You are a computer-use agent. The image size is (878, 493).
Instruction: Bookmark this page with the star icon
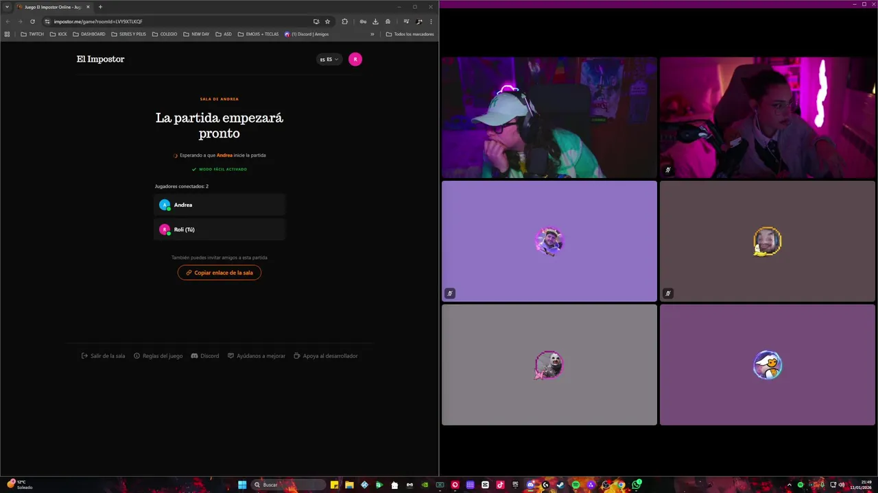click(x=327, y=21)
